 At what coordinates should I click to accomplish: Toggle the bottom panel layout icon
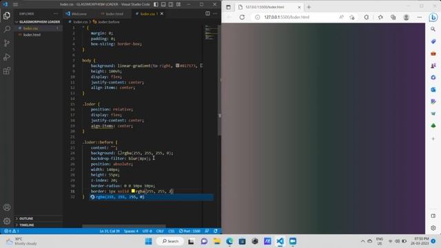[163, 5]
